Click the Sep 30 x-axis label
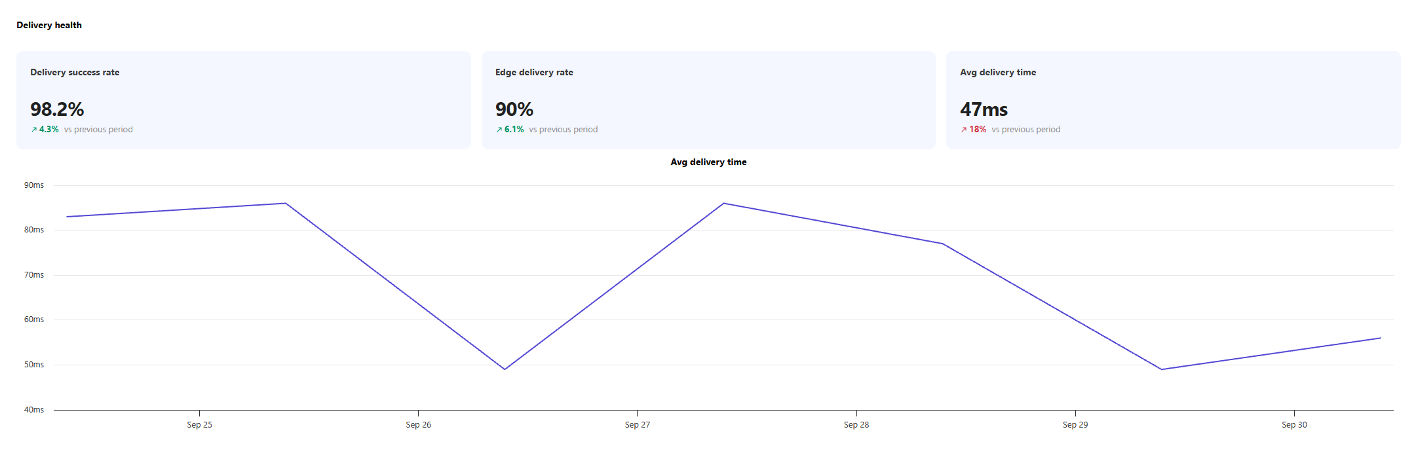1416x459 pixels. (1294, 425)
